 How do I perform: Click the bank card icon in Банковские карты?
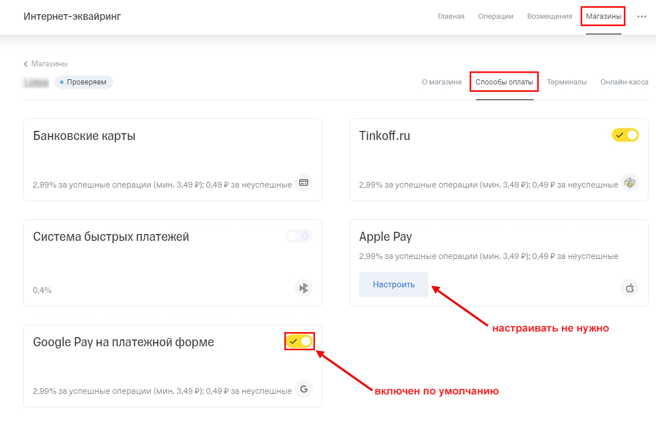304,182
